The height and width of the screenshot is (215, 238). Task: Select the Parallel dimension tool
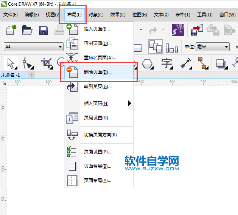[x=186, y=63]
